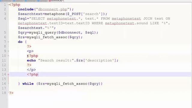Collapse the fold marker on line 1

[x=8, y=5]
